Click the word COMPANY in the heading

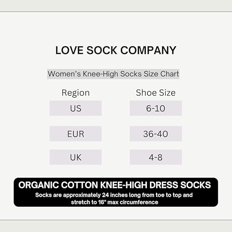tap(148, 50)
